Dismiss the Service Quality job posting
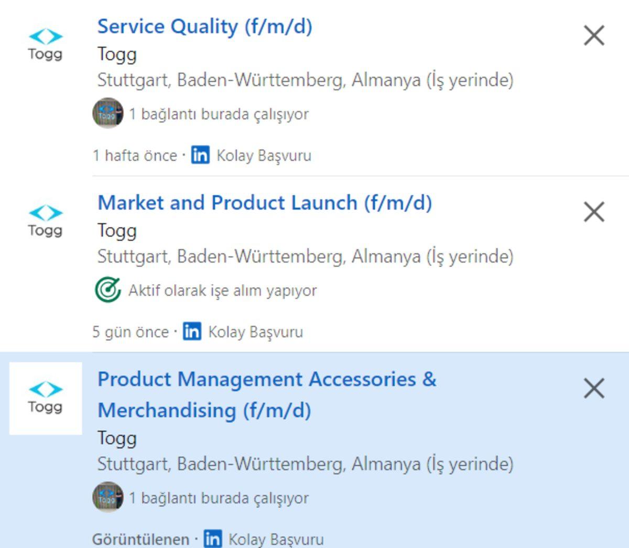The width and height of the screenshot is (629, 548). [595, 35]
